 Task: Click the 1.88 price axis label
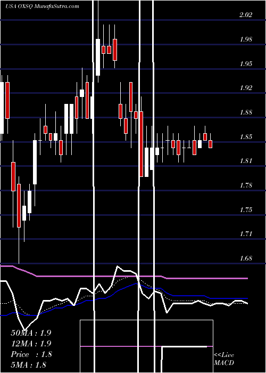tap(246, 112)
